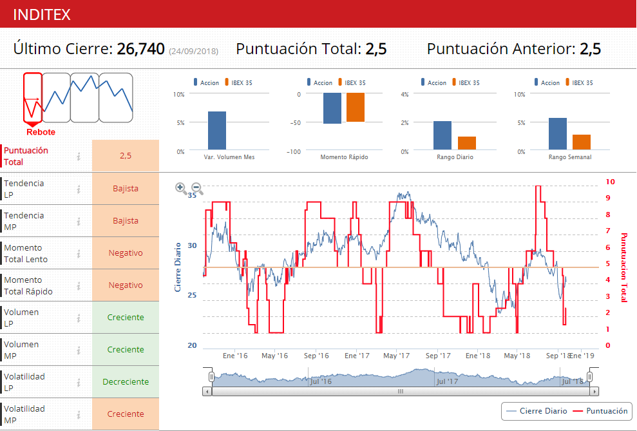Click Puntuación Anterior: 2,5 text

coord(514,49)
